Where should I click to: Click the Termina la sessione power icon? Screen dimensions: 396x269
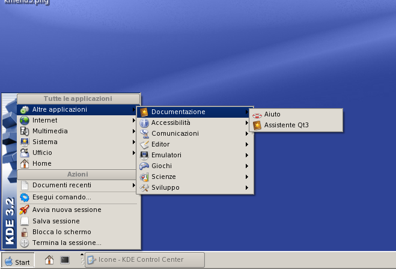pos(25,243)
